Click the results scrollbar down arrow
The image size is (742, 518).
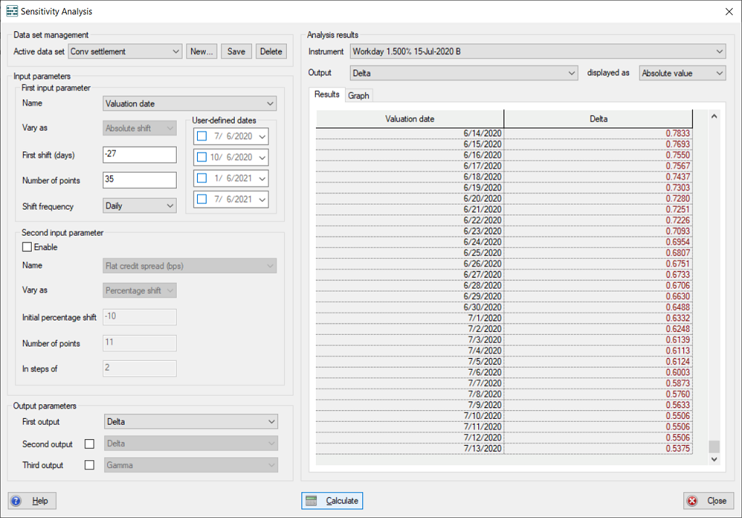(714, 459)
